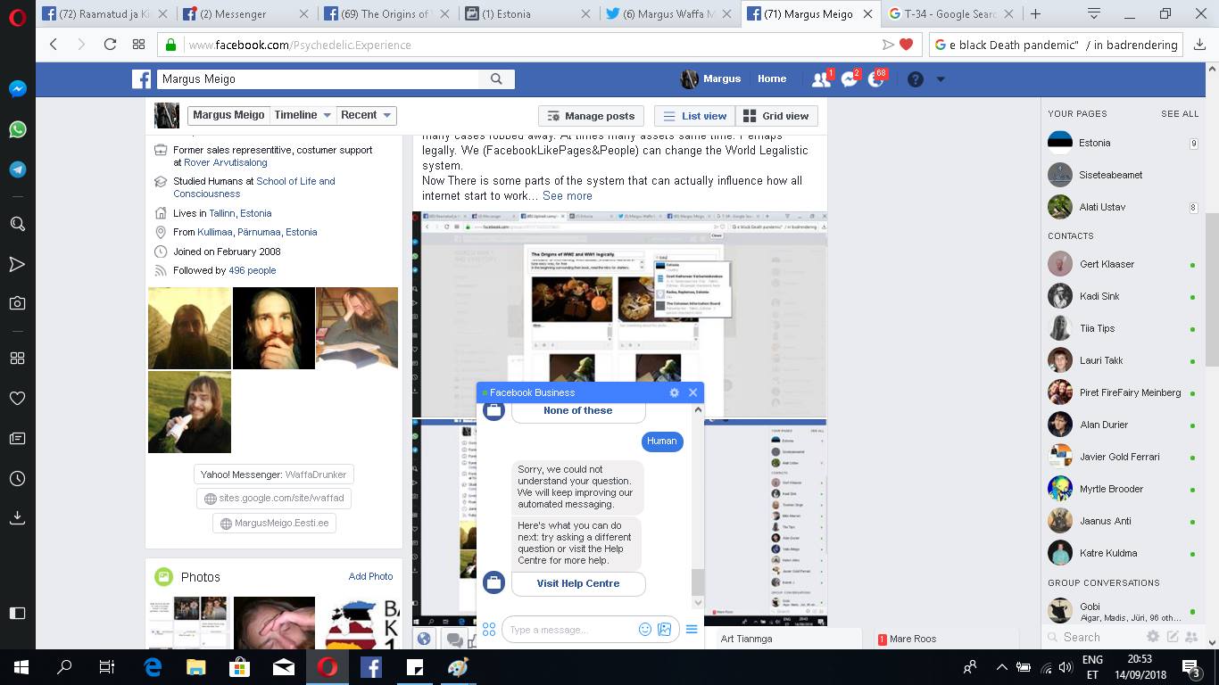This screenshot has height=685, width=1219.
Task: Take a snapshot with the sidebar camera icon
Action: coord(17,303)
